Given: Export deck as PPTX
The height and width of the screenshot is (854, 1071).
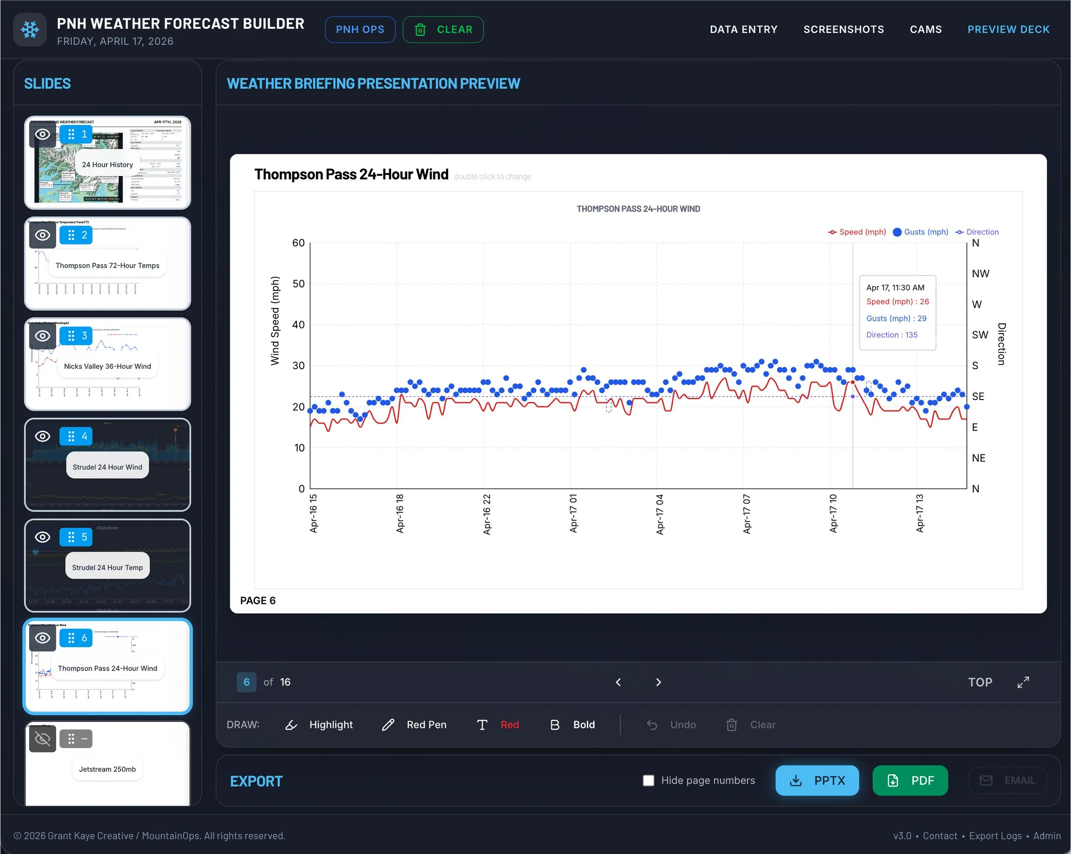Looking at the screenshot, I should [817, 781].
